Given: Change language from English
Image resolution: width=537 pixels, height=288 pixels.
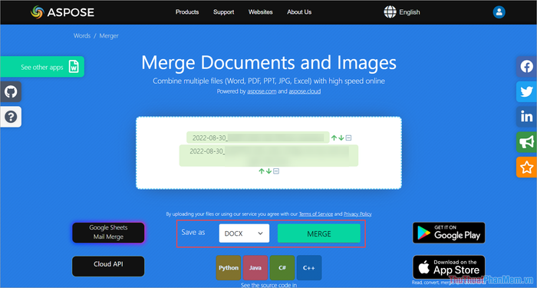Looking at the screenshot, I should click(410, 12).
